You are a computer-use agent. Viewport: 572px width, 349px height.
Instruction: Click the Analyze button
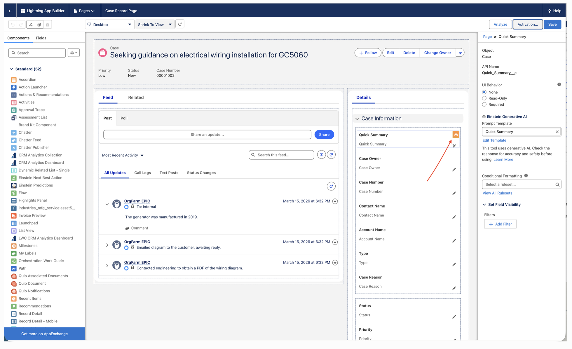(500, 25)
